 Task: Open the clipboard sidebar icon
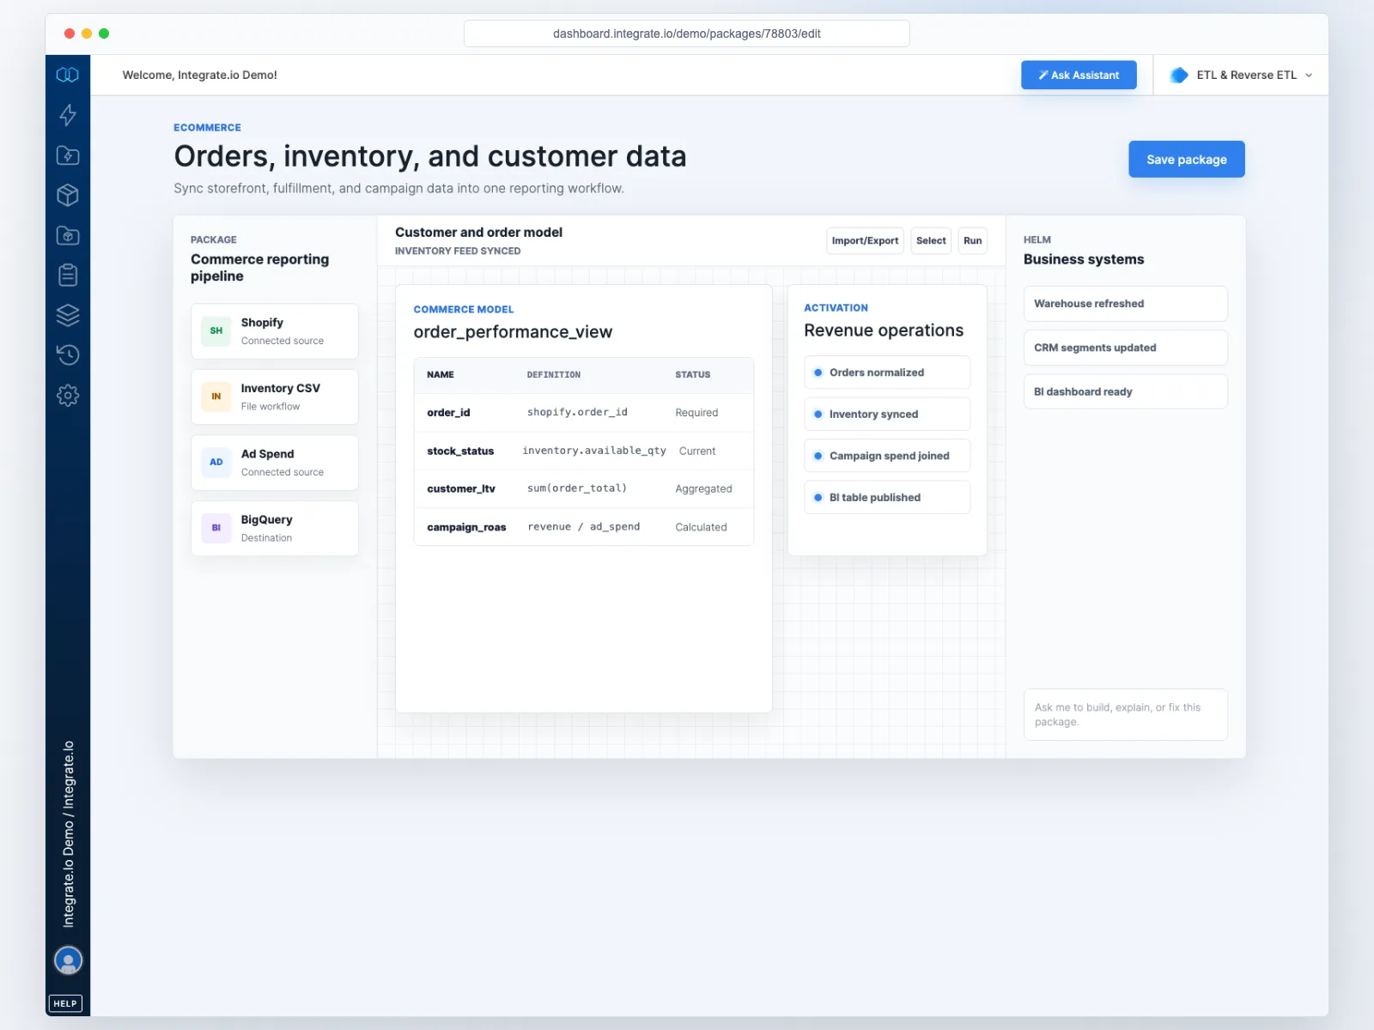(68, 275)
